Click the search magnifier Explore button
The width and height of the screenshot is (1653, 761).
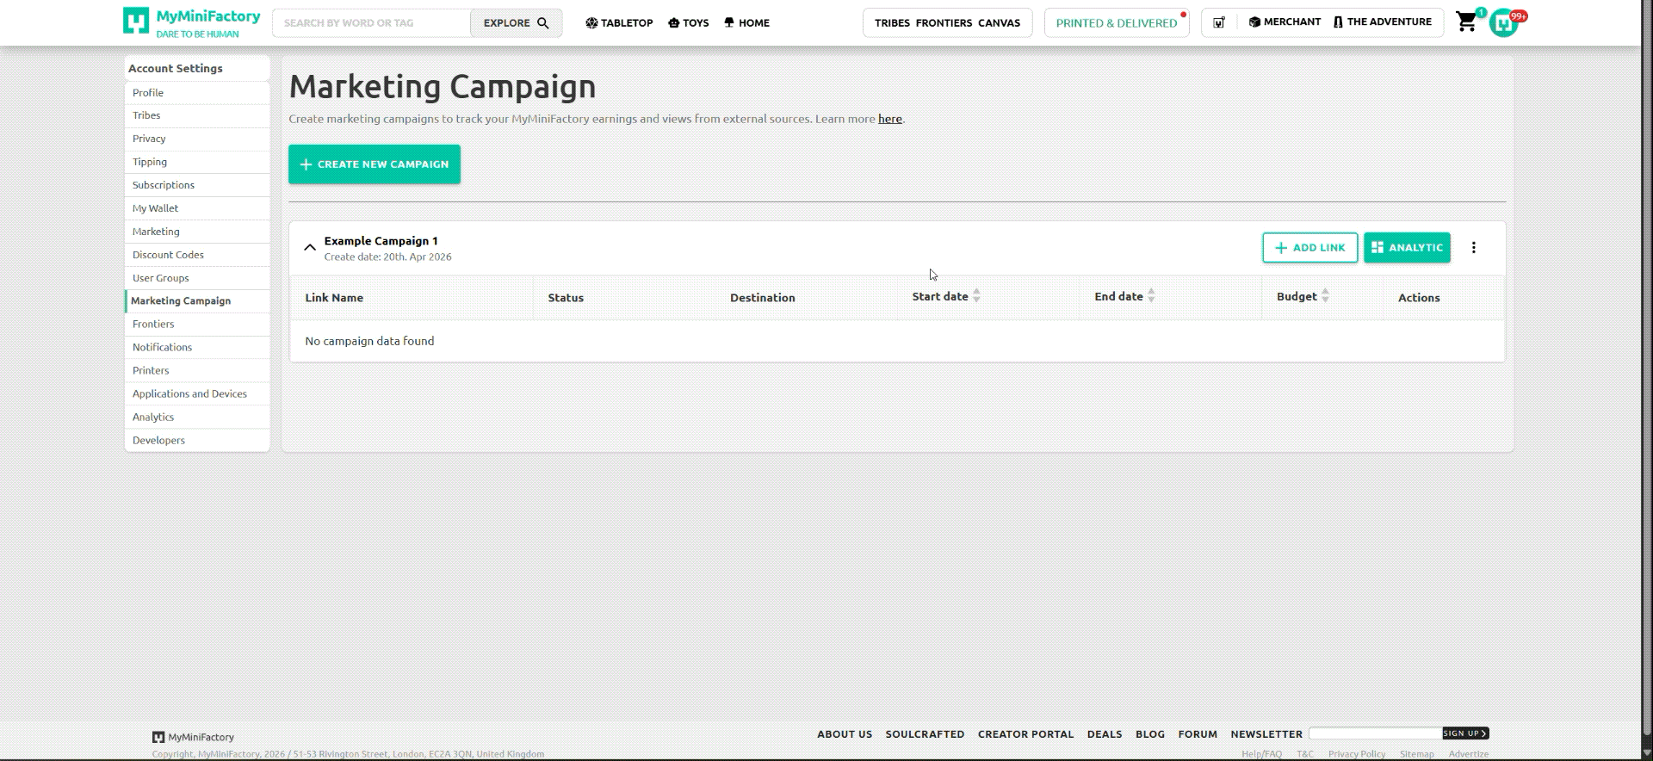point(516,23)
